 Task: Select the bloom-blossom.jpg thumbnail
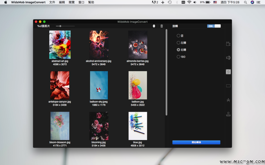[60, 126]
